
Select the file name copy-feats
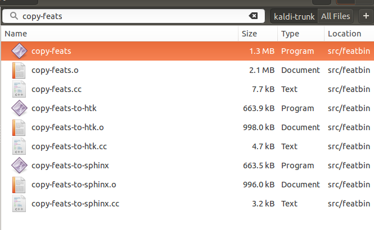point(51,51)
